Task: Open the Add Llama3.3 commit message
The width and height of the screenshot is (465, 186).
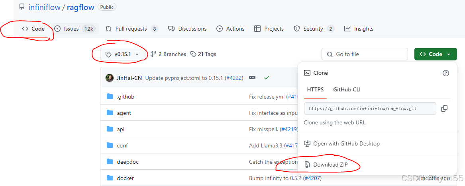Action: click(x=266, y=145)
